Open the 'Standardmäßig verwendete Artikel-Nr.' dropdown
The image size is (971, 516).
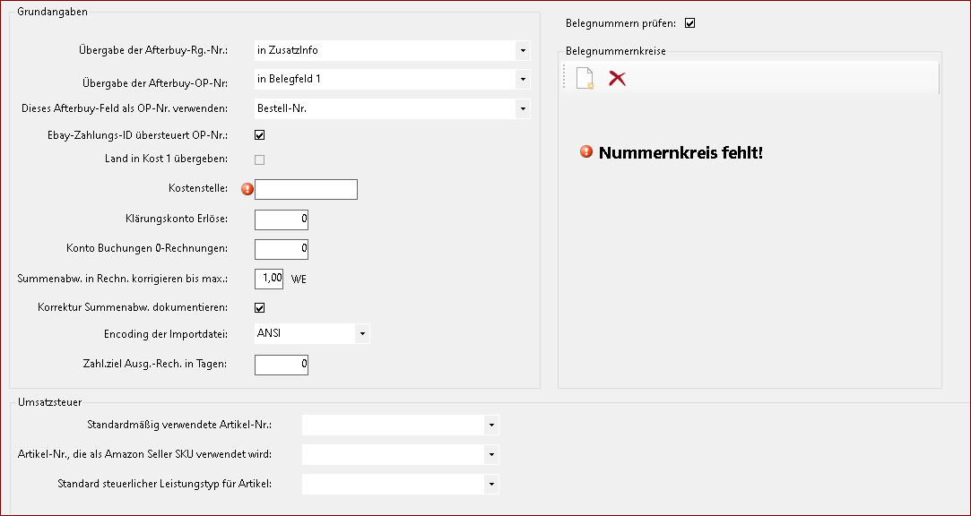pos(491,425)
